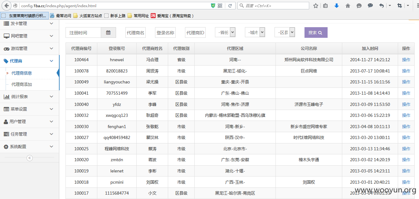This screenshot has height=199, width=419.
Task: Expand 菜单设置 sidebar menu
Action: [29, 109]
